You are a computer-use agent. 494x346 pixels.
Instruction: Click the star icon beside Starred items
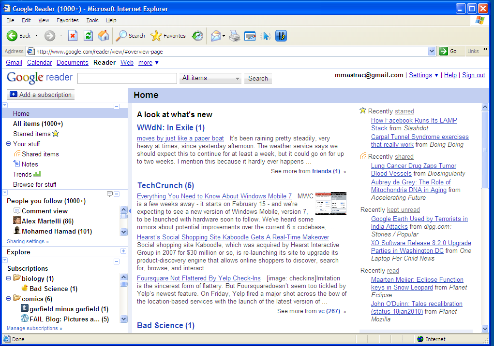[x=56, y=133]
